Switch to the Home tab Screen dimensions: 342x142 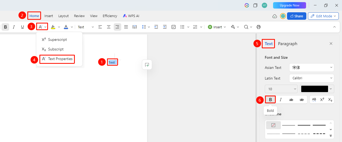pos(34,16)
